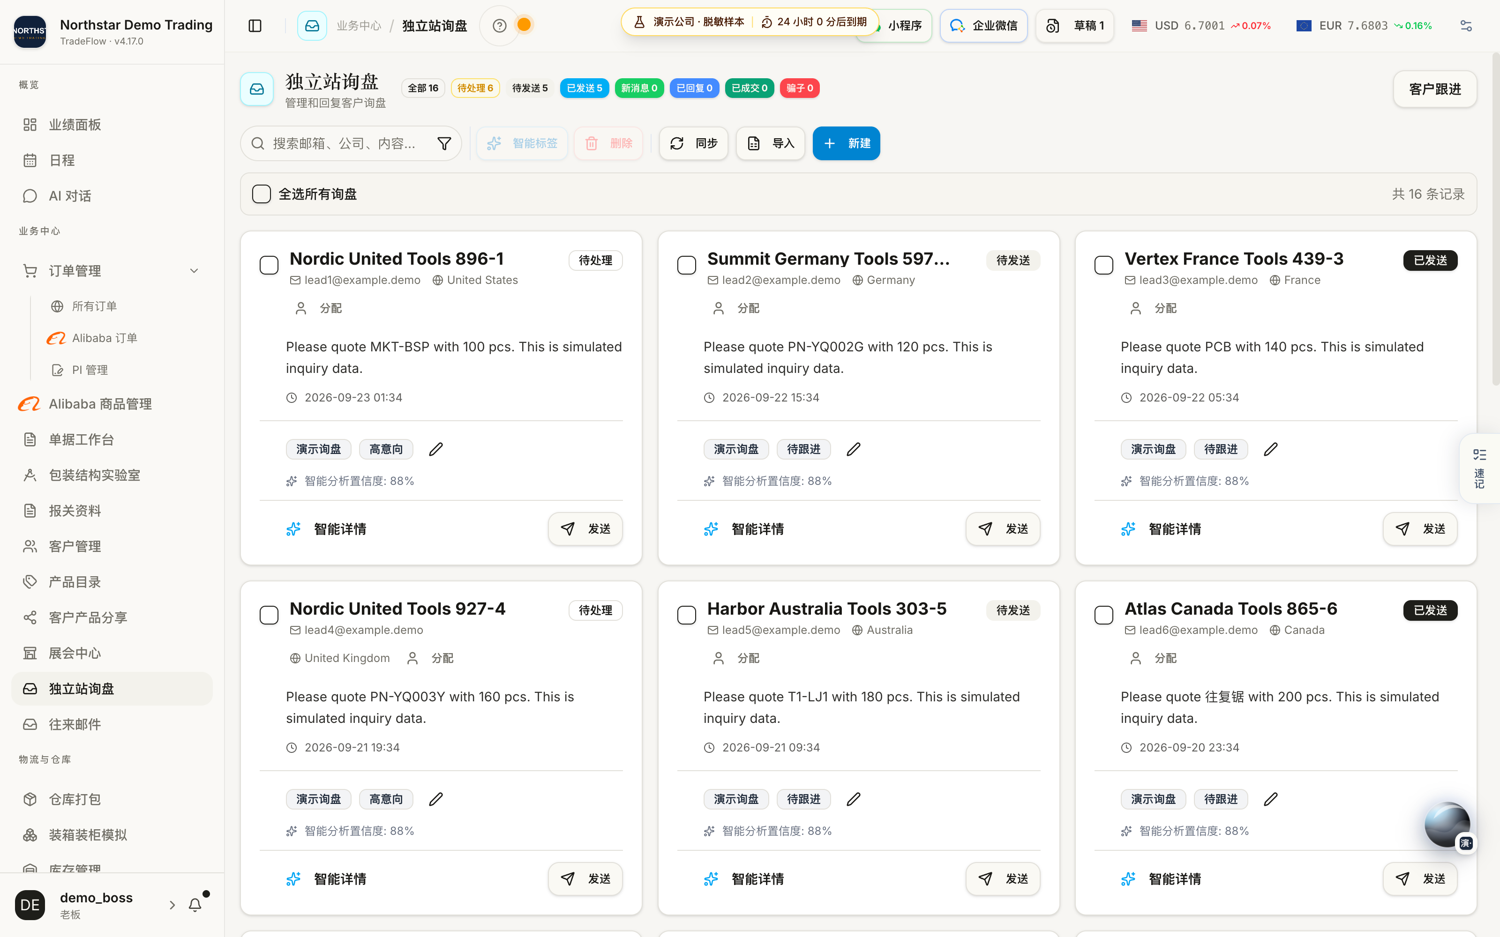Open 业绩面板 dashboard in sidebar

(x=112, y=125)
